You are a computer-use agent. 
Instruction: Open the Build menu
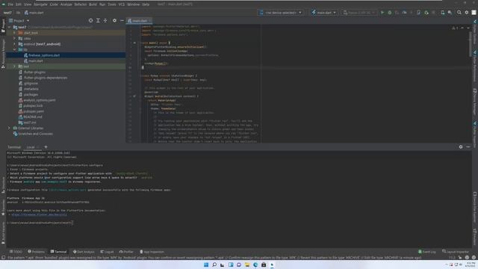(93, 4)
